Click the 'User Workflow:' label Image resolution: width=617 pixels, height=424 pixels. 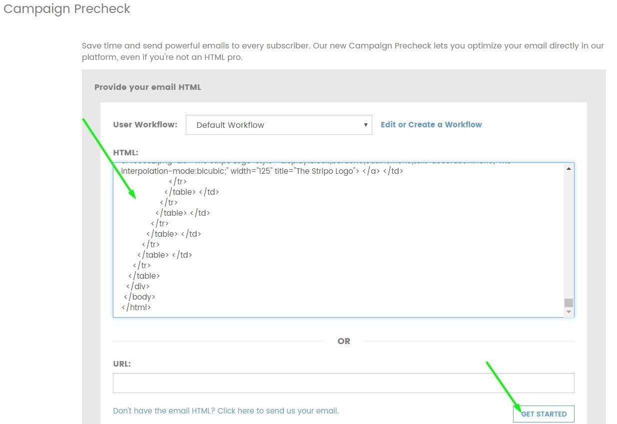pos(145,124)
